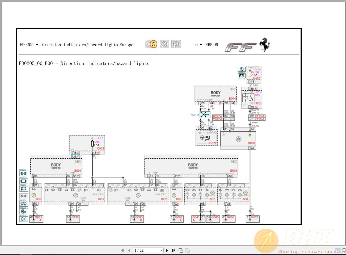Click ground label G021

(x=255, y=217)
